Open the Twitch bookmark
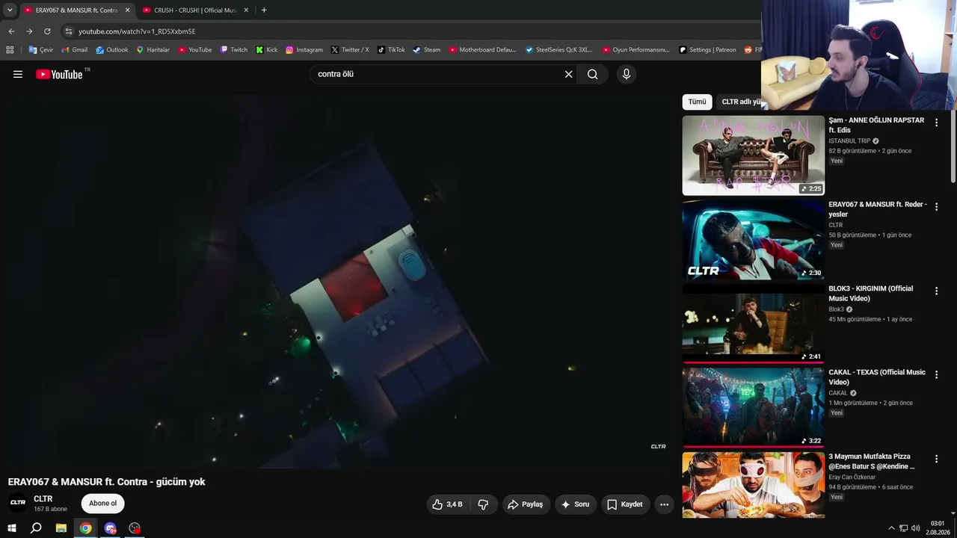The image size is (957, 538). point(233,50)
